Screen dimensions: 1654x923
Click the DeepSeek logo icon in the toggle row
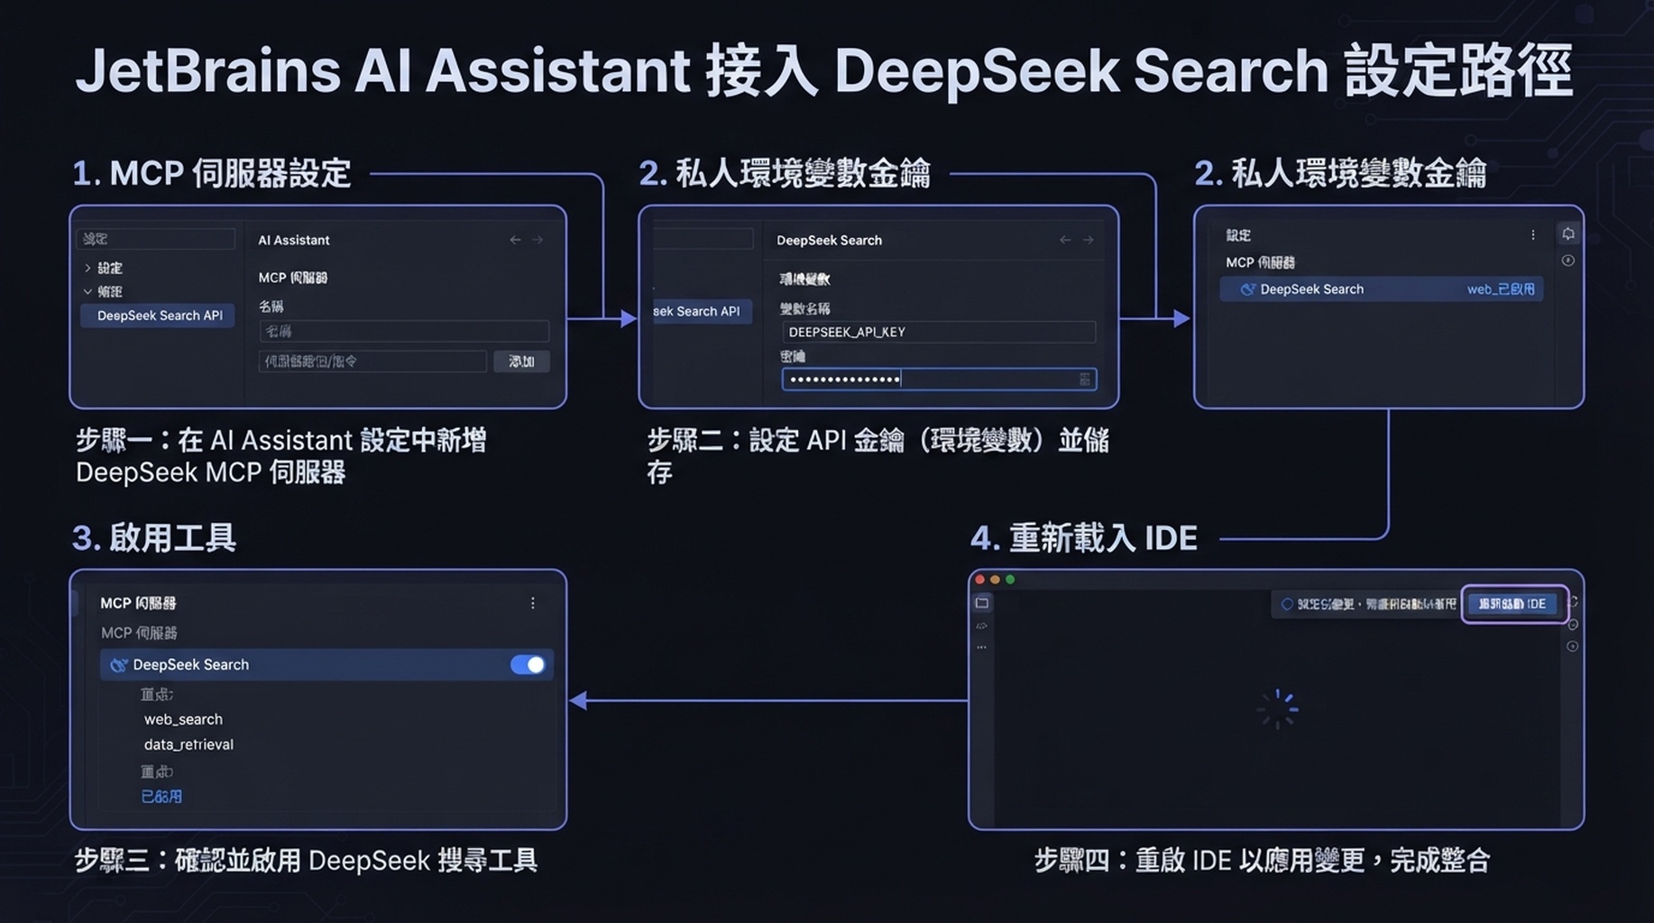pyautogui.click(x=118, y=665)
